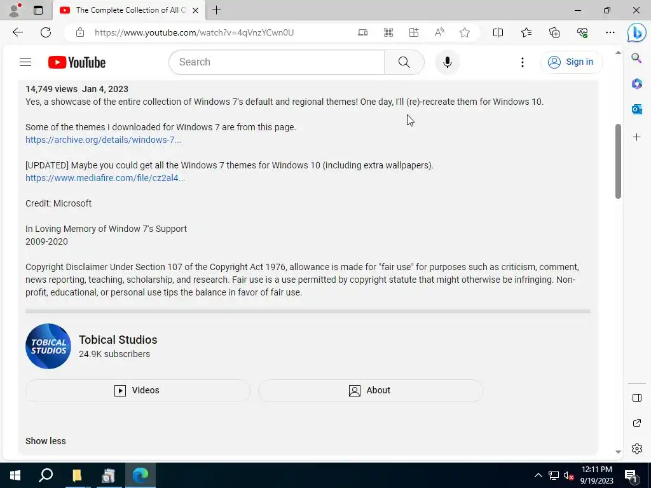Open Windows Start menu

(x=15, y=475)
